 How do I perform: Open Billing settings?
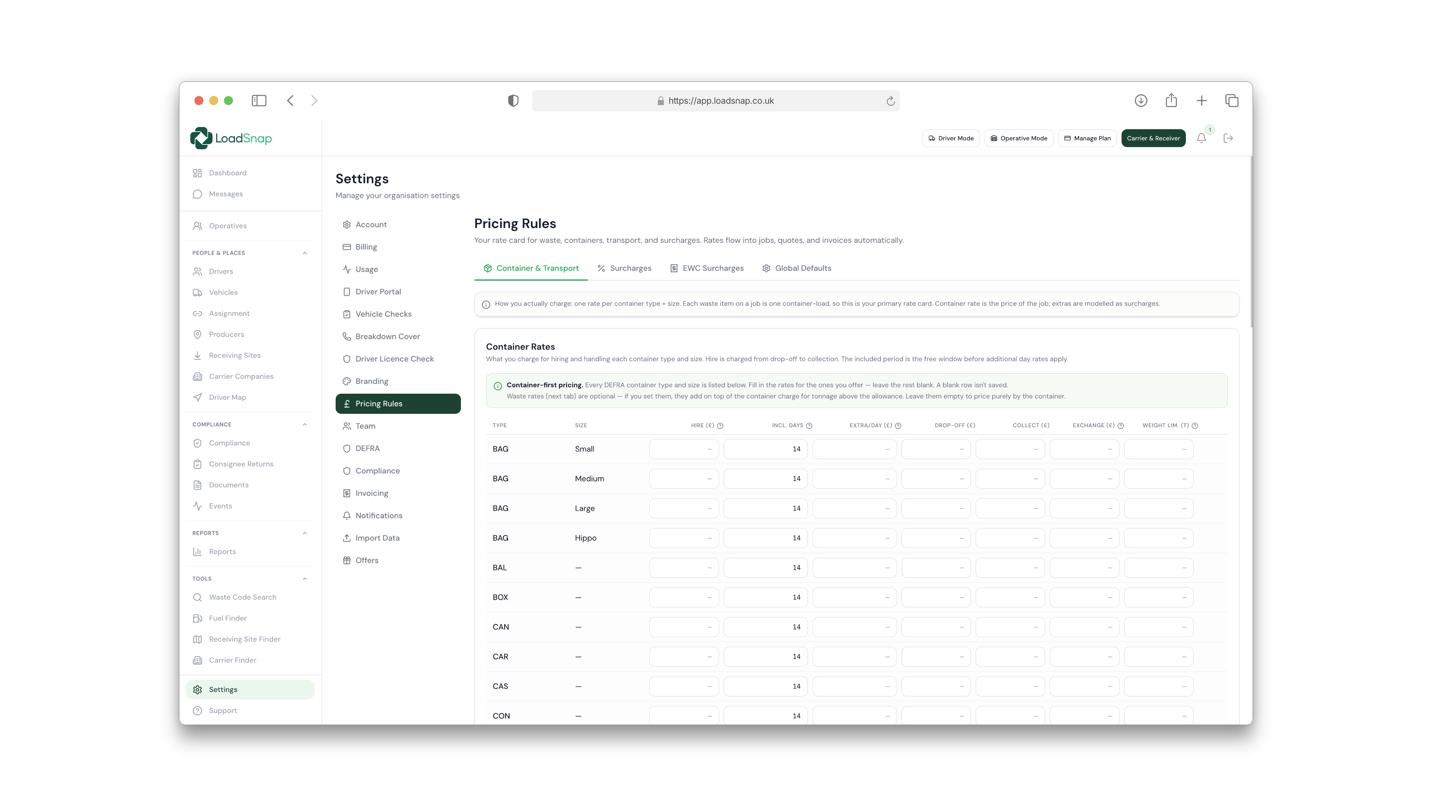point(398,247)
